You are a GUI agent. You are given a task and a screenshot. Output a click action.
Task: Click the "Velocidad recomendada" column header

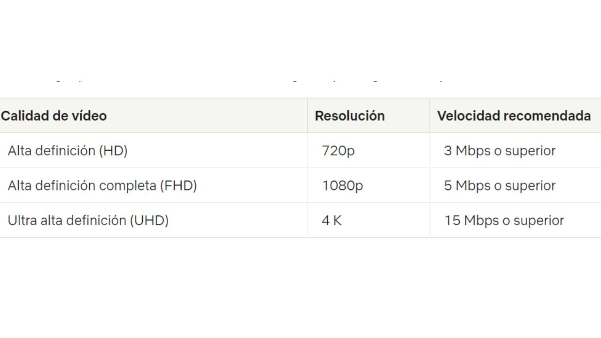coord(514,115)
